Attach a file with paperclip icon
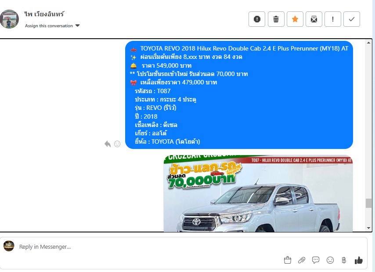Viewport: 375px width, 272px height. (x=302, y=260)
